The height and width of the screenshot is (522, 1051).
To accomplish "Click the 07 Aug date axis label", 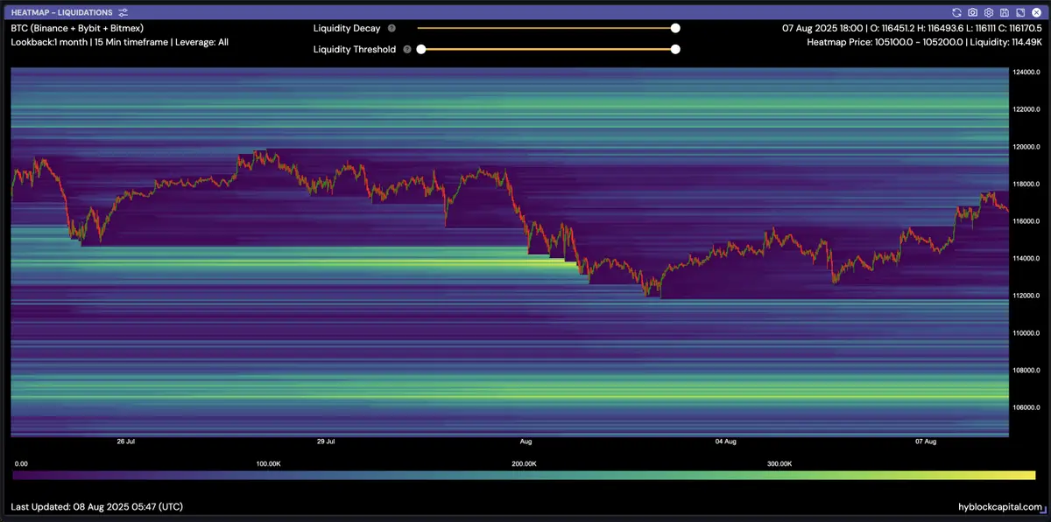I will click(x=926, y=442).
